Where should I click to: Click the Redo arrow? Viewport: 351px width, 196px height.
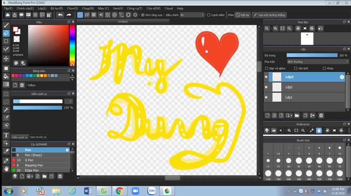coord(69,15)
